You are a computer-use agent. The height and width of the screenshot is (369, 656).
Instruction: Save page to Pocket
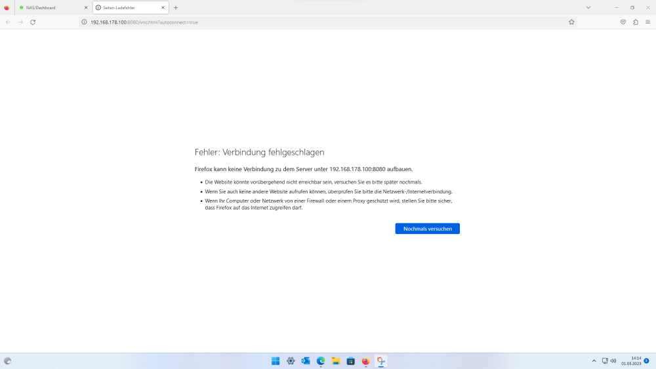point(623,22)
